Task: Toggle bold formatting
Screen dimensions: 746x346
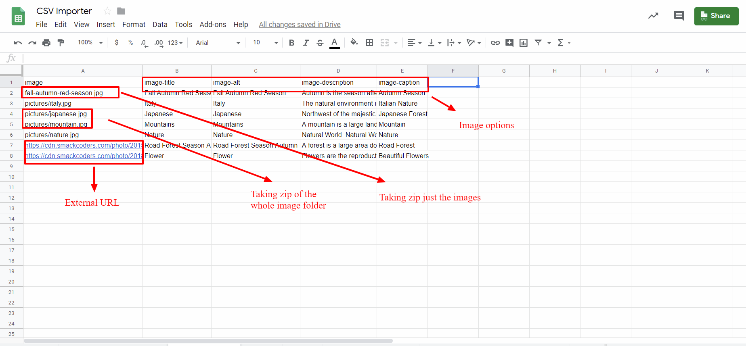Action: (291, 43)
